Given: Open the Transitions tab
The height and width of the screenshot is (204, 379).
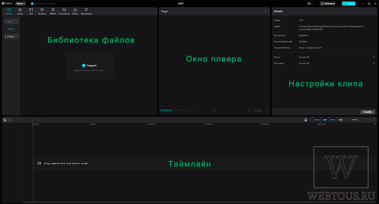Looking at the screenshot, I should click(64, 11).
